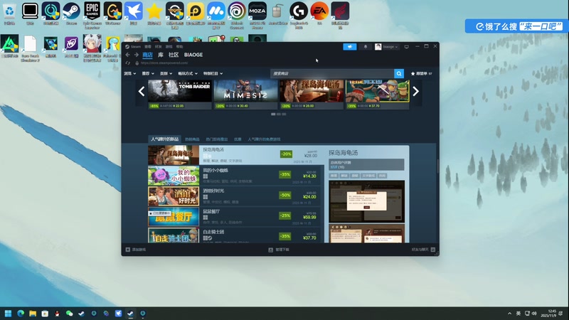Open the Steam desktop shortcut
569x320 pixels.
coord(71,14)
